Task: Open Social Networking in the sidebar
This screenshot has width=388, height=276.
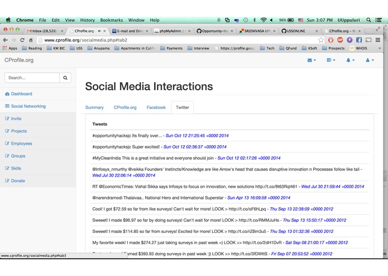Action: pos(28,106)
